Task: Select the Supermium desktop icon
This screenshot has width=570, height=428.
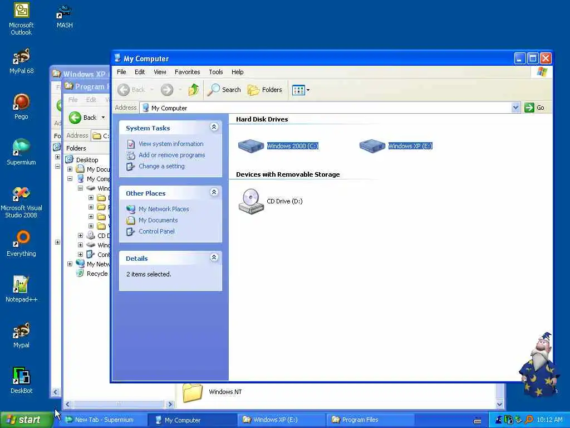Action: (21, 152)
